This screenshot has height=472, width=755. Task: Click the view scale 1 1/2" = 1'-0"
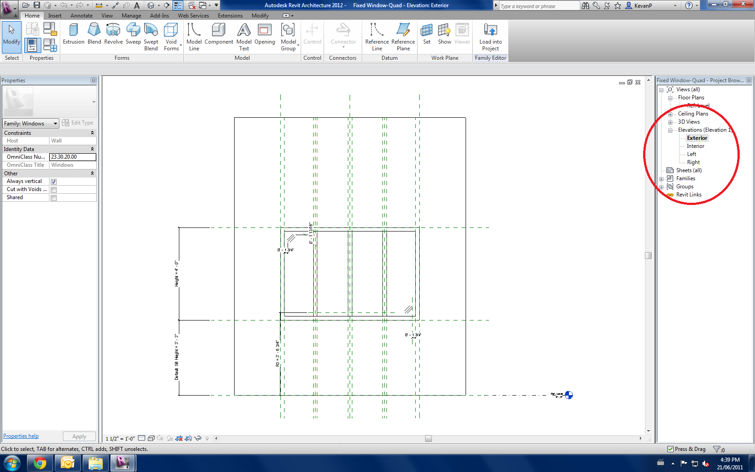(x=120, y=438)
